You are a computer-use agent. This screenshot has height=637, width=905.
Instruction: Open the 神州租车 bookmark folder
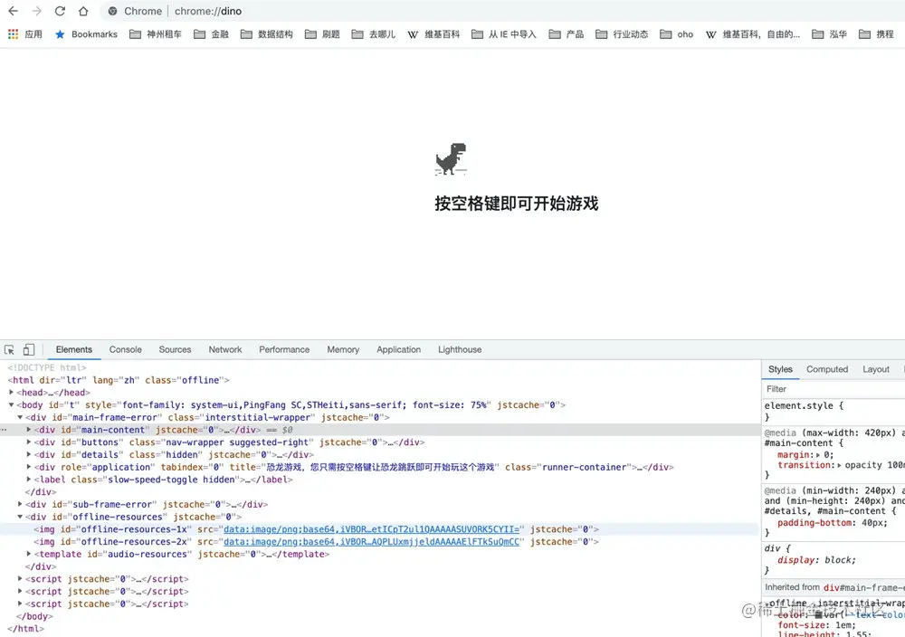click(156, 34)
